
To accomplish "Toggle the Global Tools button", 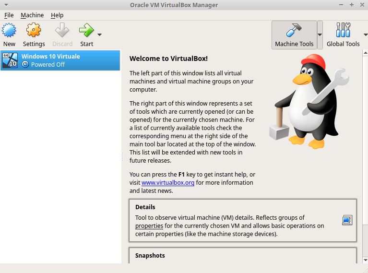I will (343, 35).
